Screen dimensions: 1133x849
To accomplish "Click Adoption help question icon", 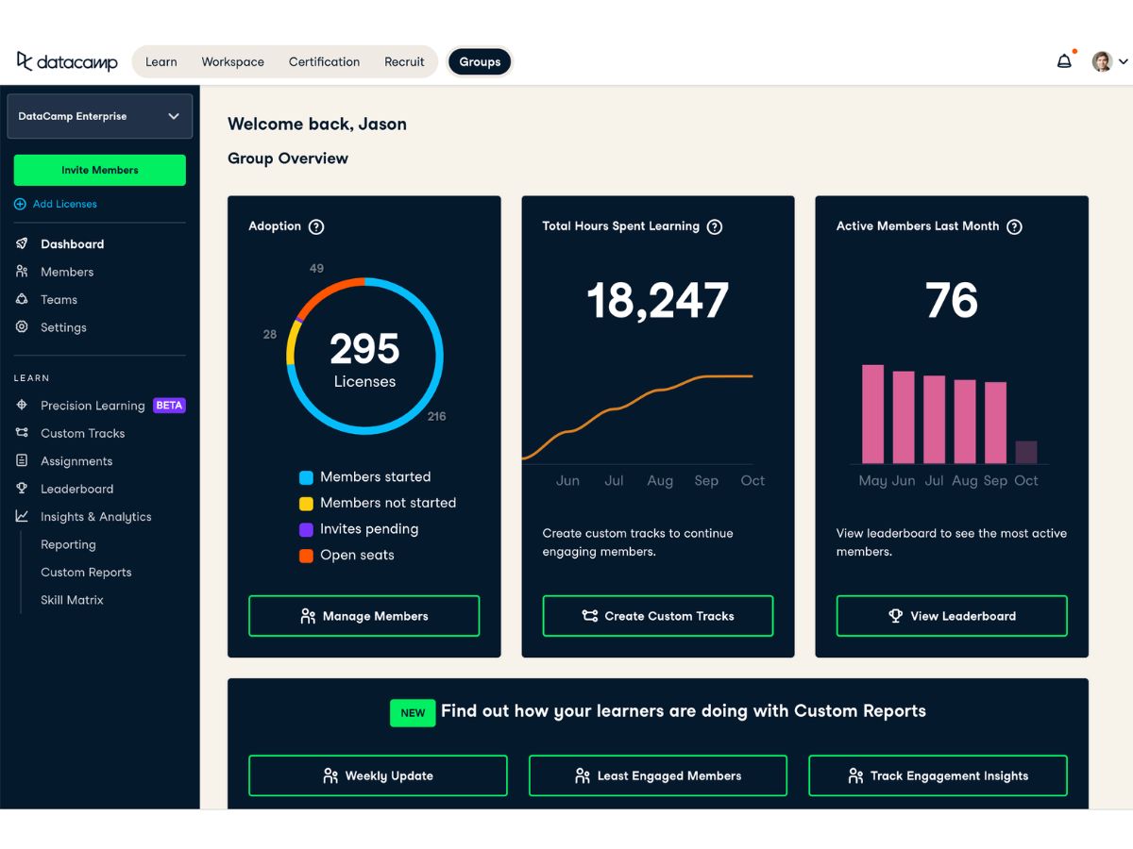I will pyautogui.click(x=316, y=226).
